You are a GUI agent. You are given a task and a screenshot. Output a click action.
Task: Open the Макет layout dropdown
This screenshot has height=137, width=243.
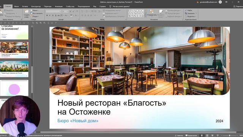point(35,10)
